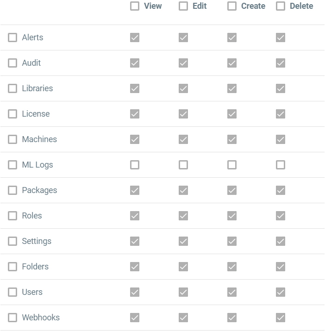Select the Machines row checkbox

pos(12,139)
